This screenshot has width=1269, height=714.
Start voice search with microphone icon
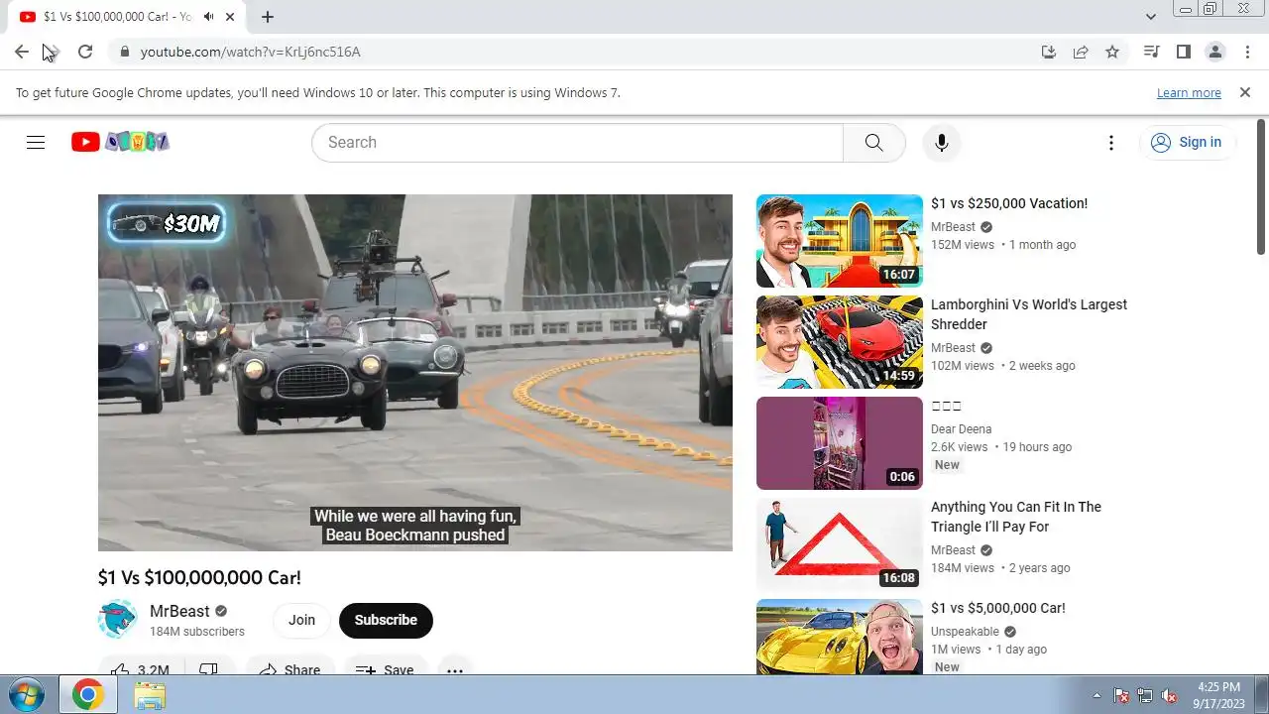coord(942,142)
